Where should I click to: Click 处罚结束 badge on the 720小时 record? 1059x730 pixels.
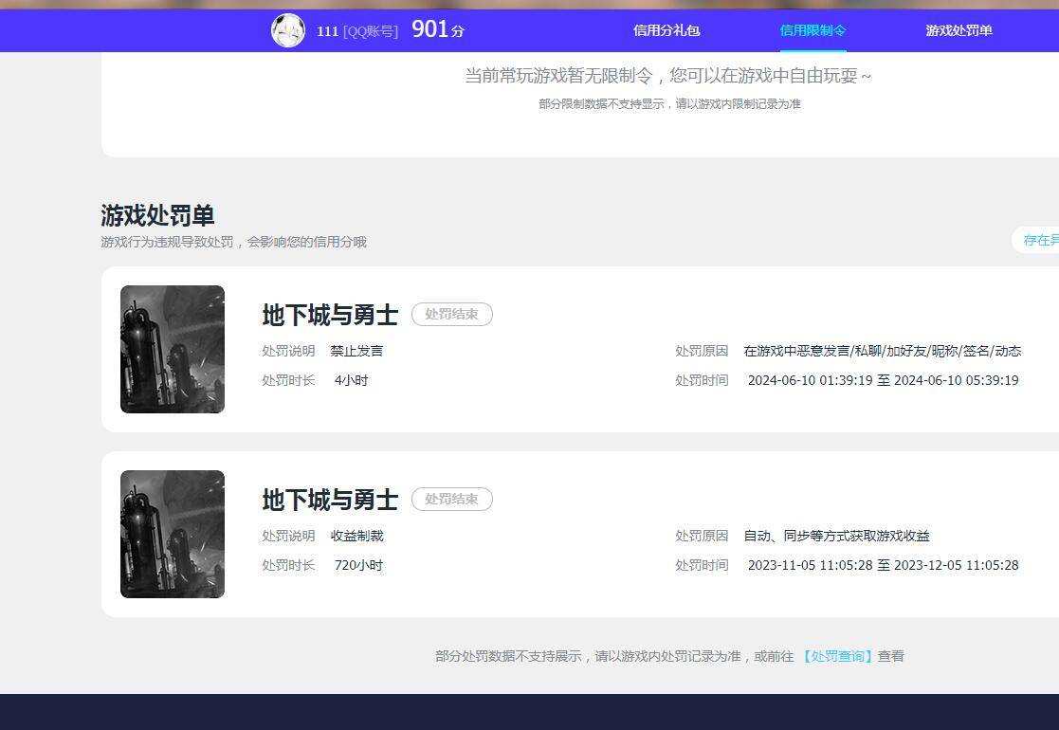[x=452, y=499]
